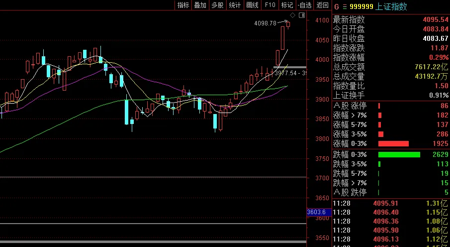
Task: Open the list icon next to 999999
Action: pyautogui.click(x=344, y=6)
